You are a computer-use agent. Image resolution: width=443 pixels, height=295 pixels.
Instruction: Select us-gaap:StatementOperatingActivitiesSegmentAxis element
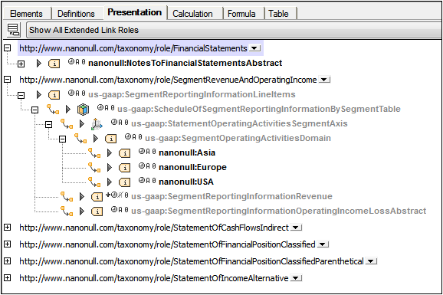(239, 123)
